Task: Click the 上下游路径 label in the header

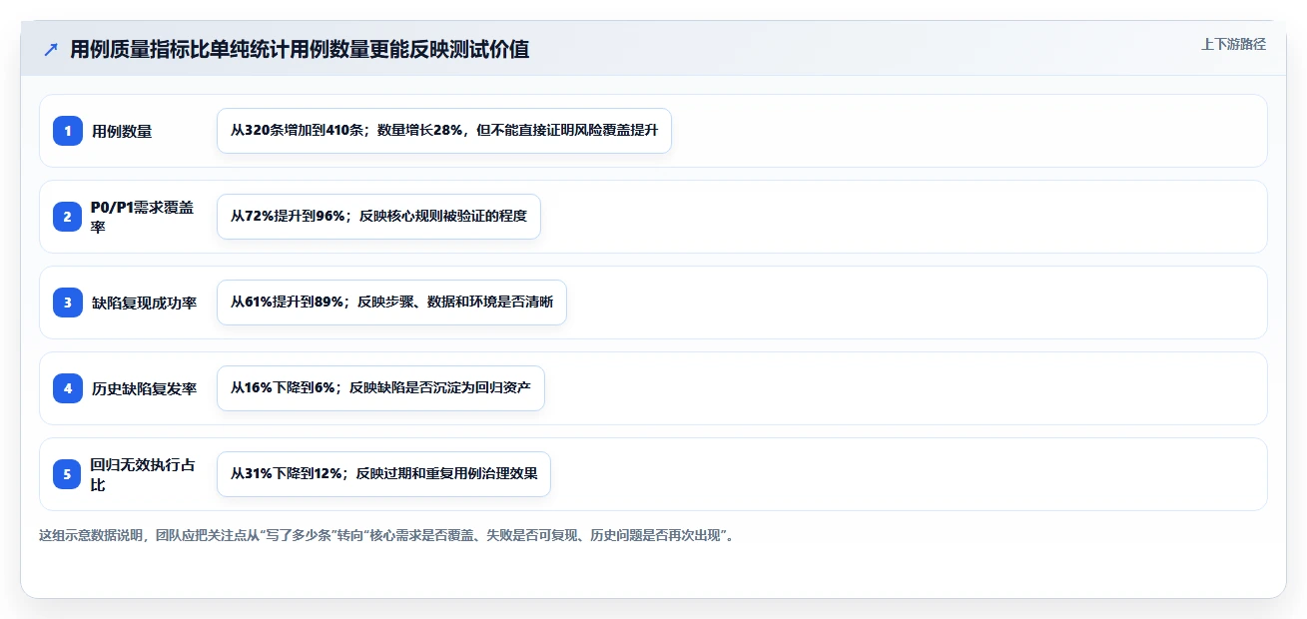Action: click(x=1233, y=44)
